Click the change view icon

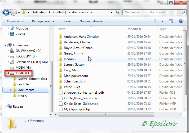(157, 21)
